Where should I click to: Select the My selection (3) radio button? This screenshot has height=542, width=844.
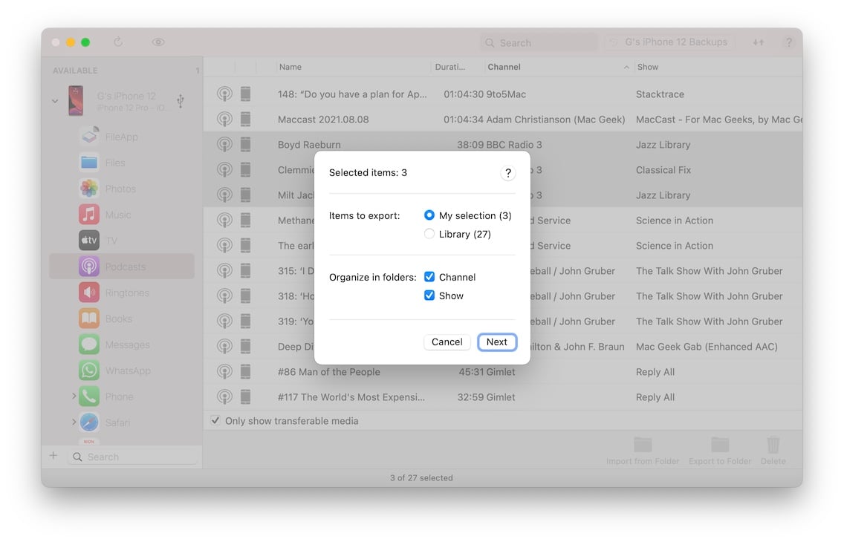click(x=429, y=215)
